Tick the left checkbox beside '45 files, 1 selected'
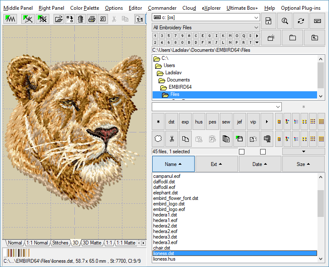The image size is (329, 267). (x=242, y=152)
